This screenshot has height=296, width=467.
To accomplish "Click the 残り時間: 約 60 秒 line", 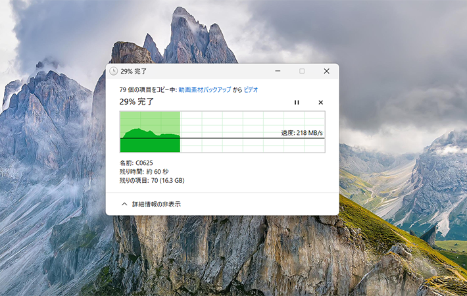I will click(x=144, y=172).
